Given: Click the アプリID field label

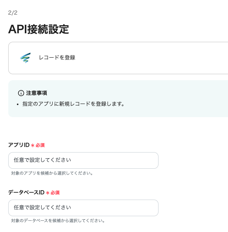Looking at the screenshot, I should click(x=19, y=145).
